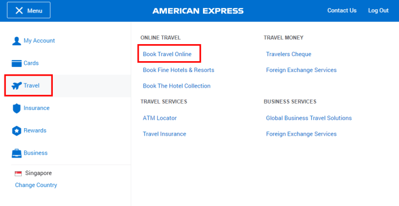
Task: Click the Insurance shield icon
Action: click(17, 108)
